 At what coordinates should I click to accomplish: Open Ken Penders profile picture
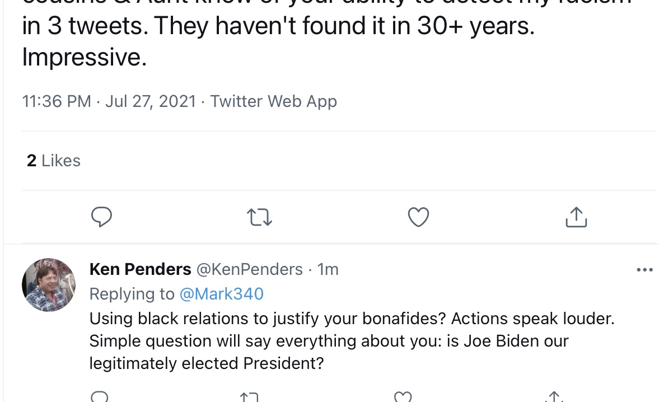click(49, 285)
